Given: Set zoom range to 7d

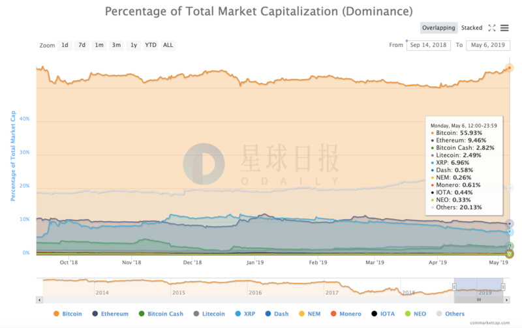Looking at the screenshot, I should [x=82, y=45].
